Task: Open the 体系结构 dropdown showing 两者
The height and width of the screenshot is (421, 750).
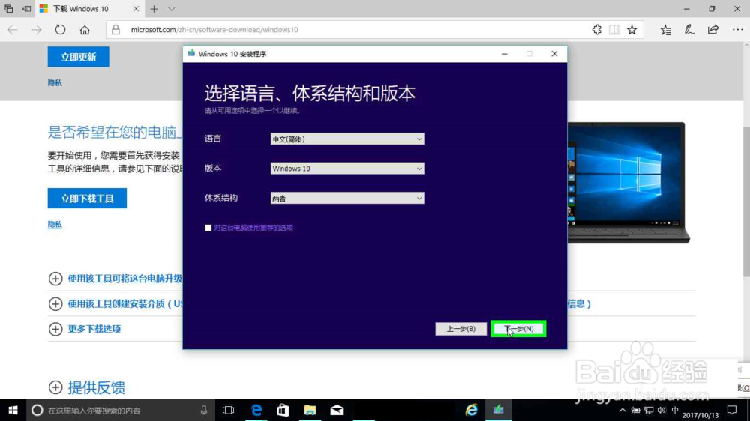Action: point(347,199)
